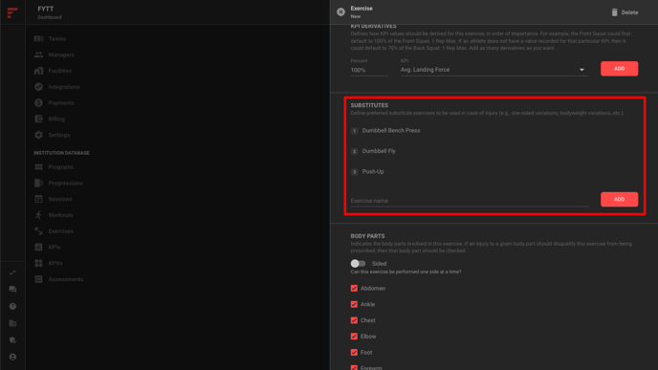Open the help question mark icon
The height and width of the screenshot is (370, 658).
click(12, 306)
